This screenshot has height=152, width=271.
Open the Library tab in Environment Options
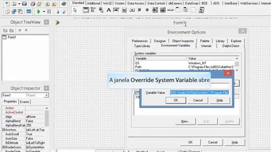click(220, 41)
